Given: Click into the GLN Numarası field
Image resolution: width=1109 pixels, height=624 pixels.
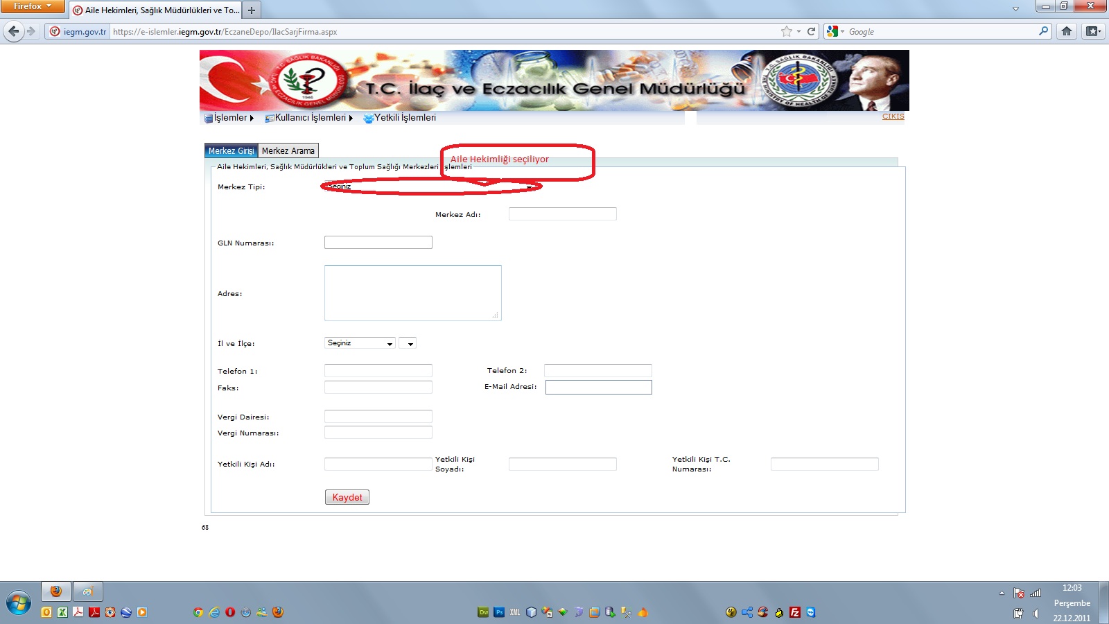Looking at the screenshot, I should click(x=378, y=243).
